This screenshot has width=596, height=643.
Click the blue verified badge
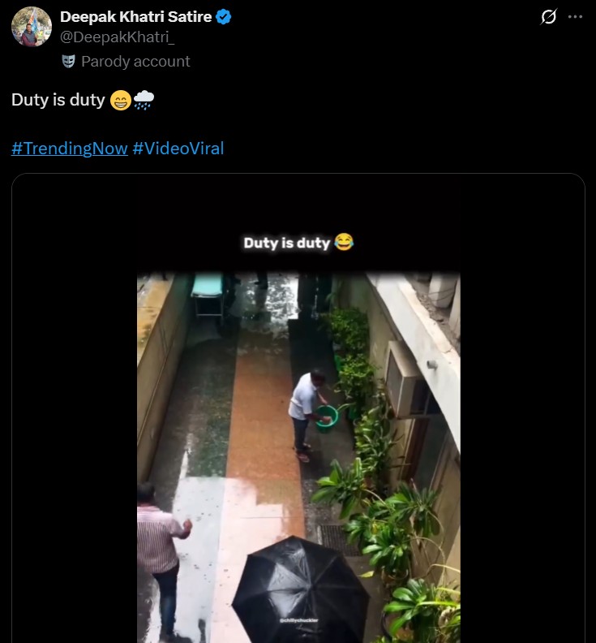(x=224, y=17)
